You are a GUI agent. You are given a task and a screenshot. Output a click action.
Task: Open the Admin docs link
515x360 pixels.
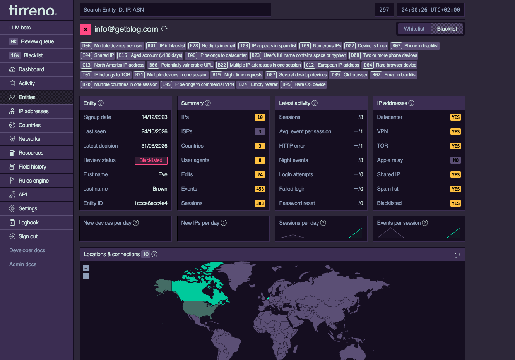tap(23, 264)
